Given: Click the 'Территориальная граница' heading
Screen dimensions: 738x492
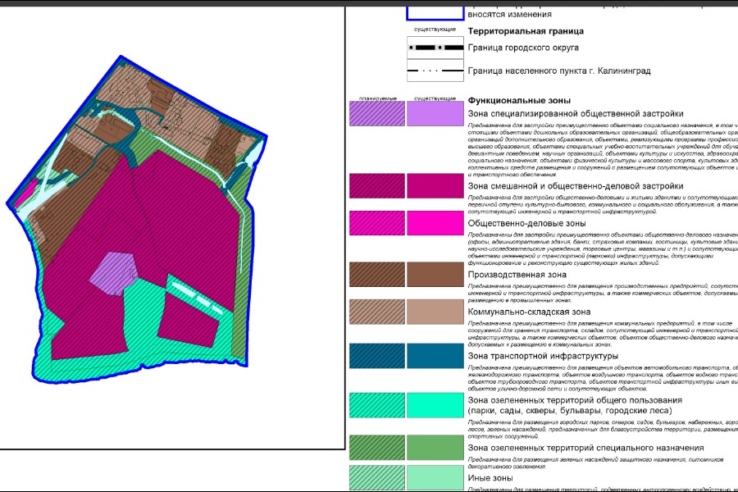Looking at the screenshot, I should pos(525,31).
